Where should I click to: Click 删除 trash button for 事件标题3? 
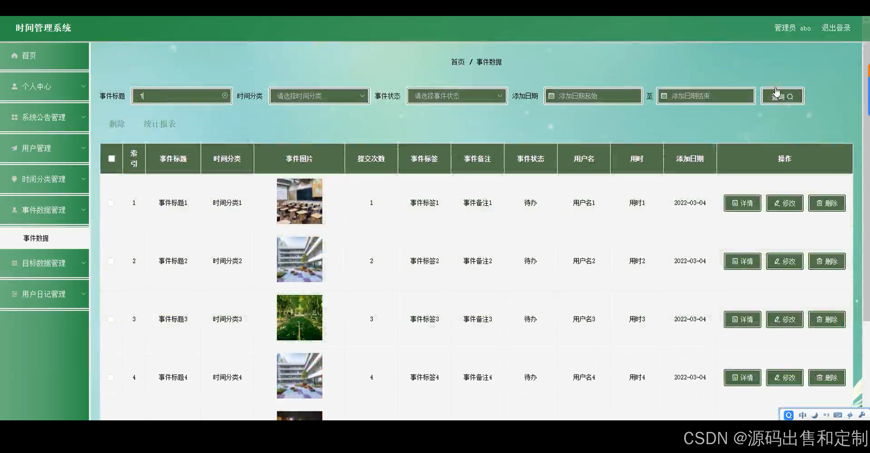point(826,319)
